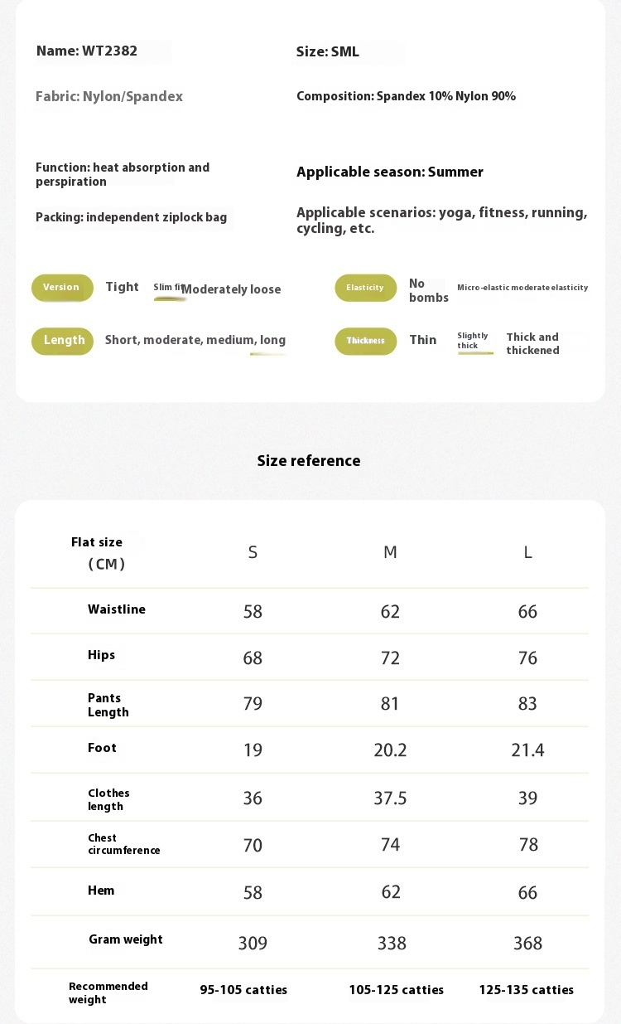Screen dimensions: 621x1024
Task: Select the Tight version option
Action: coord(122,287)
